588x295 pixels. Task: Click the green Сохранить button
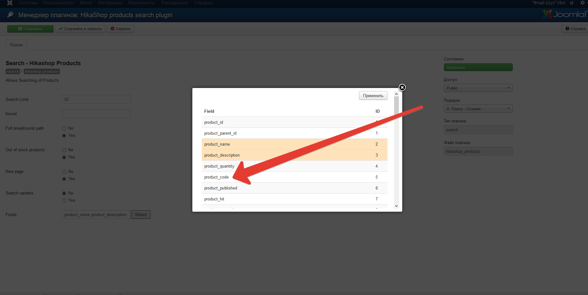click(x=30, y=29)
